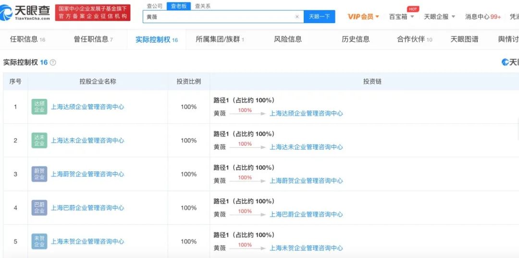Click the help icon beside 实际控制权 16
This screenshot has height=258, width=519.
pos(53,62)
